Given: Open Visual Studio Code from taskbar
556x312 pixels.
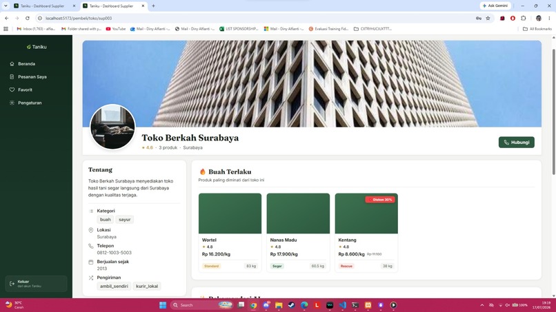Looking at the screenshot, I should click(x=343, y=305).
